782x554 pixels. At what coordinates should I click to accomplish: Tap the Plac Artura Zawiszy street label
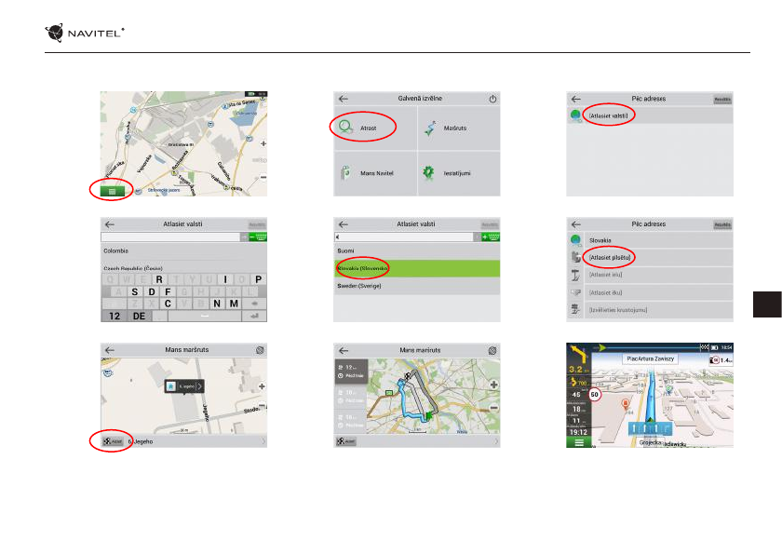point(651,358)
